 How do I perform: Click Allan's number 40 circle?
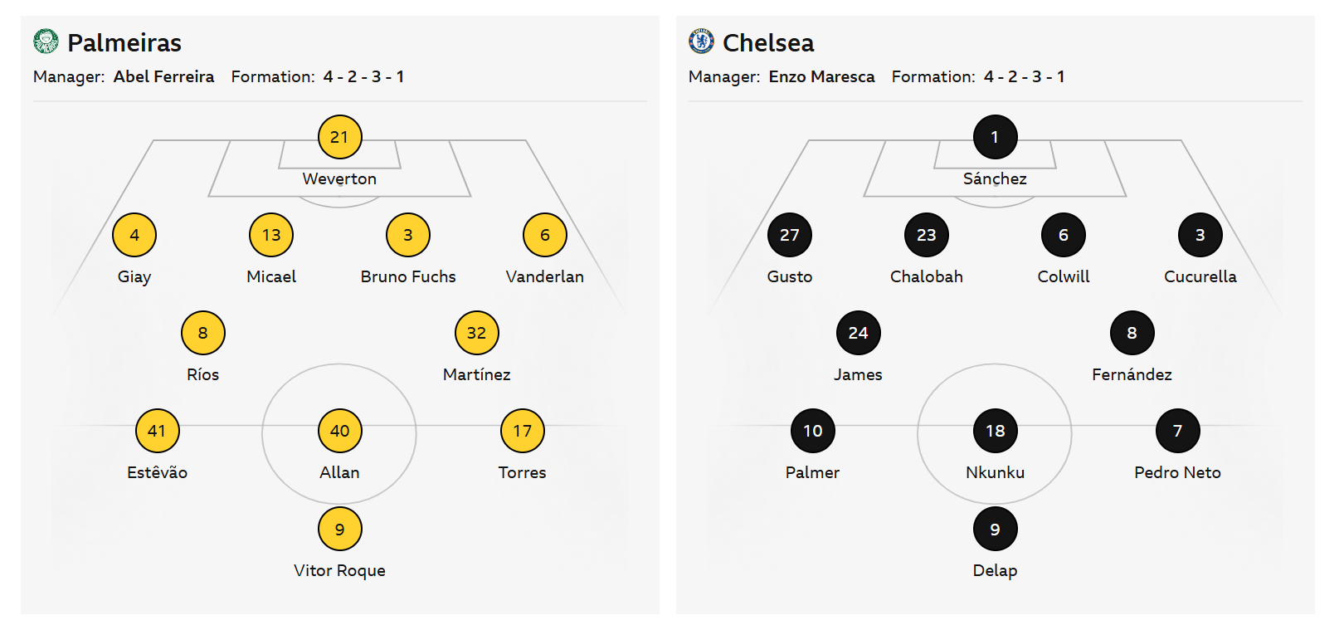339,431
